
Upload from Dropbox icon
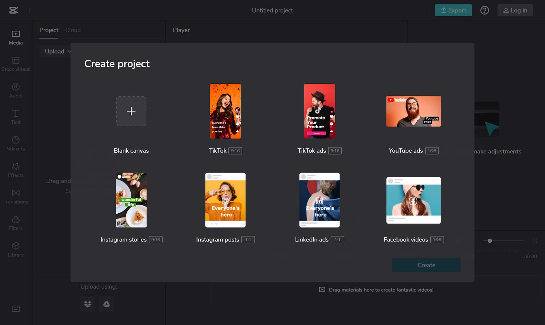[x=88, y=304]
